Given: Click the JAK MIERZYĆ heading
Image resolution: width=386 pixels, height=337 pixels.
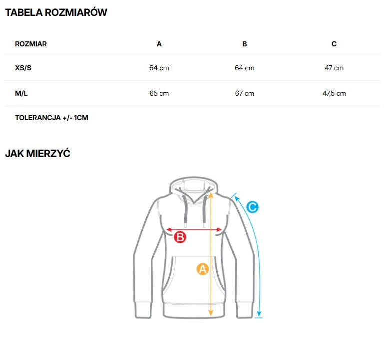Looking at the screenshot, I should 37,154.
